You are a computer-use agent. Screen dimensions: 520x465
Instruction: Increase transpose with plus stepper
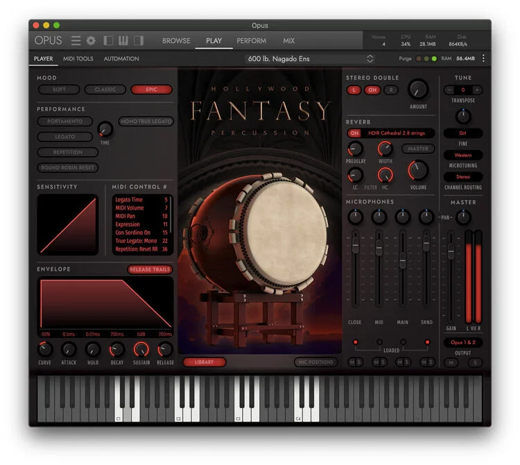tap(477, 90)
